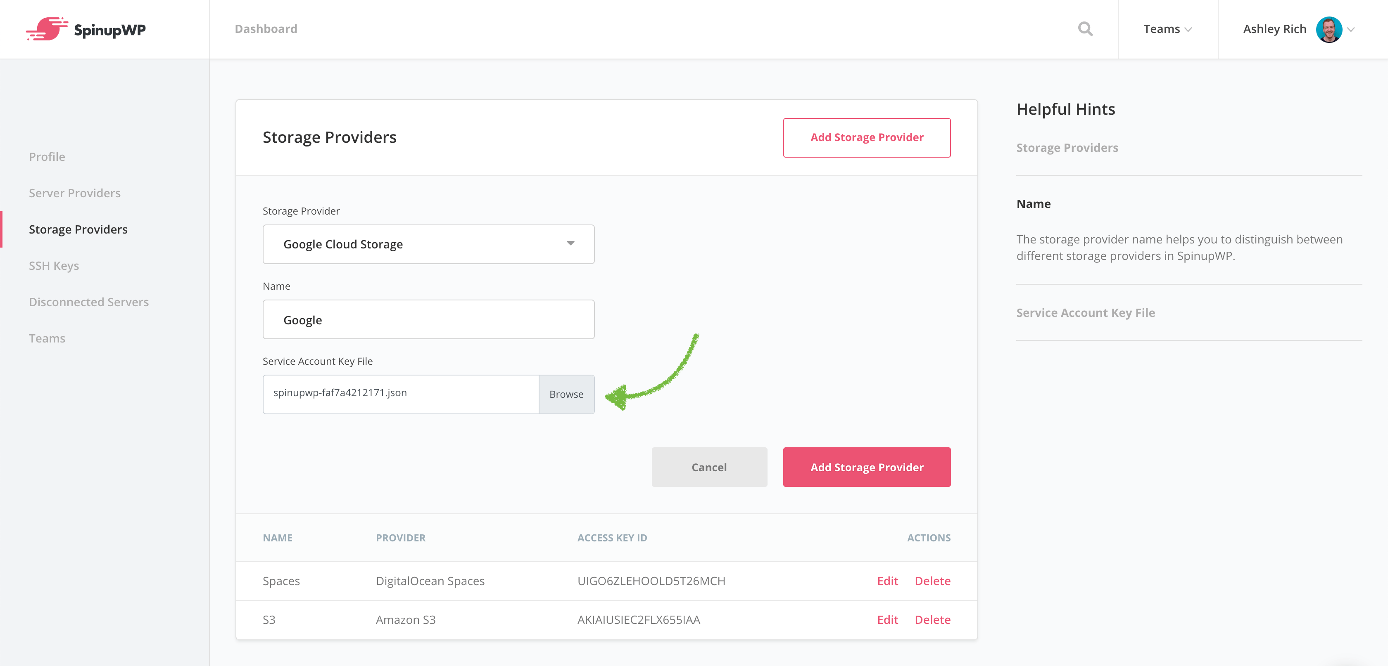Open the user menu chevron beside avatar
The width and height of the screenshot is (1388, 666).
[x=1351, y=30]
